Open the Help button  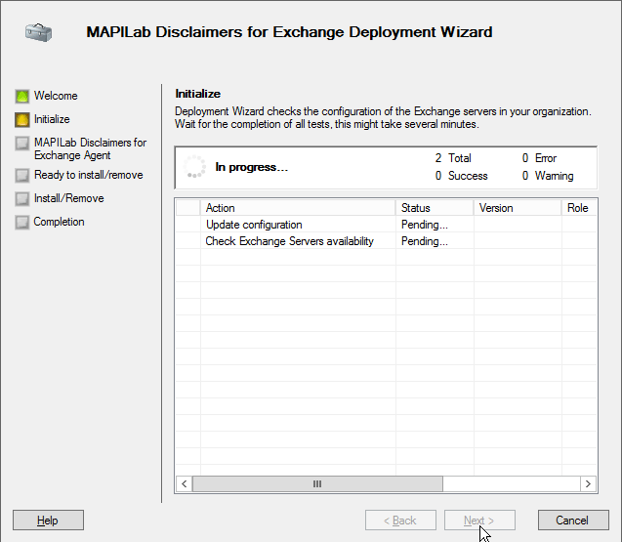coord(48,521)
